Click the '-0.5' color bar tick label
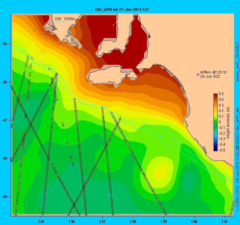 pyautogui.click(x=221, y=150)
